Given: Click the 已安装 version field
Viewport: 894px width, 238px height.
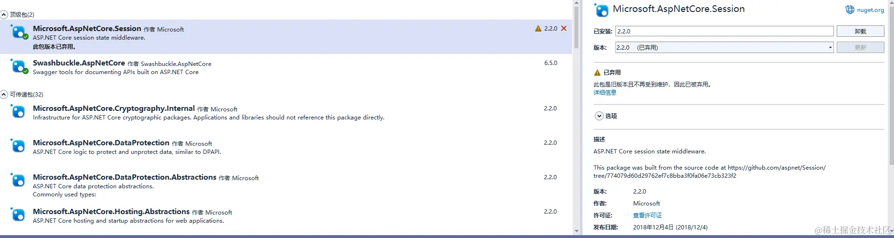Looking at the screenshot, I should [724, 31].
